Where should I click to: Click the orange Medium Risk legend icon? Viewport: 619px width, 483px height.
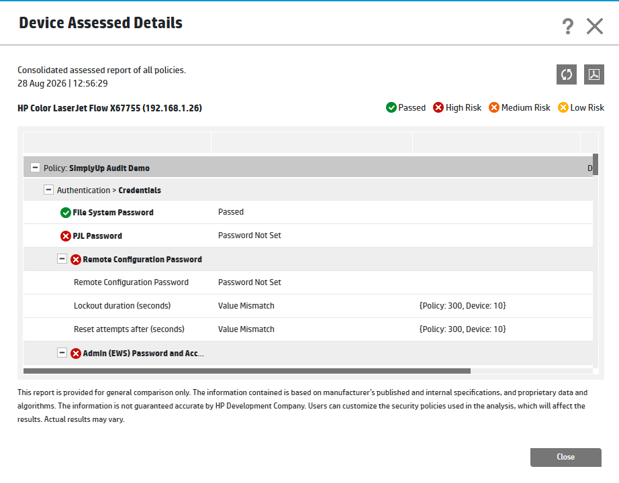[x=494, y=107]
